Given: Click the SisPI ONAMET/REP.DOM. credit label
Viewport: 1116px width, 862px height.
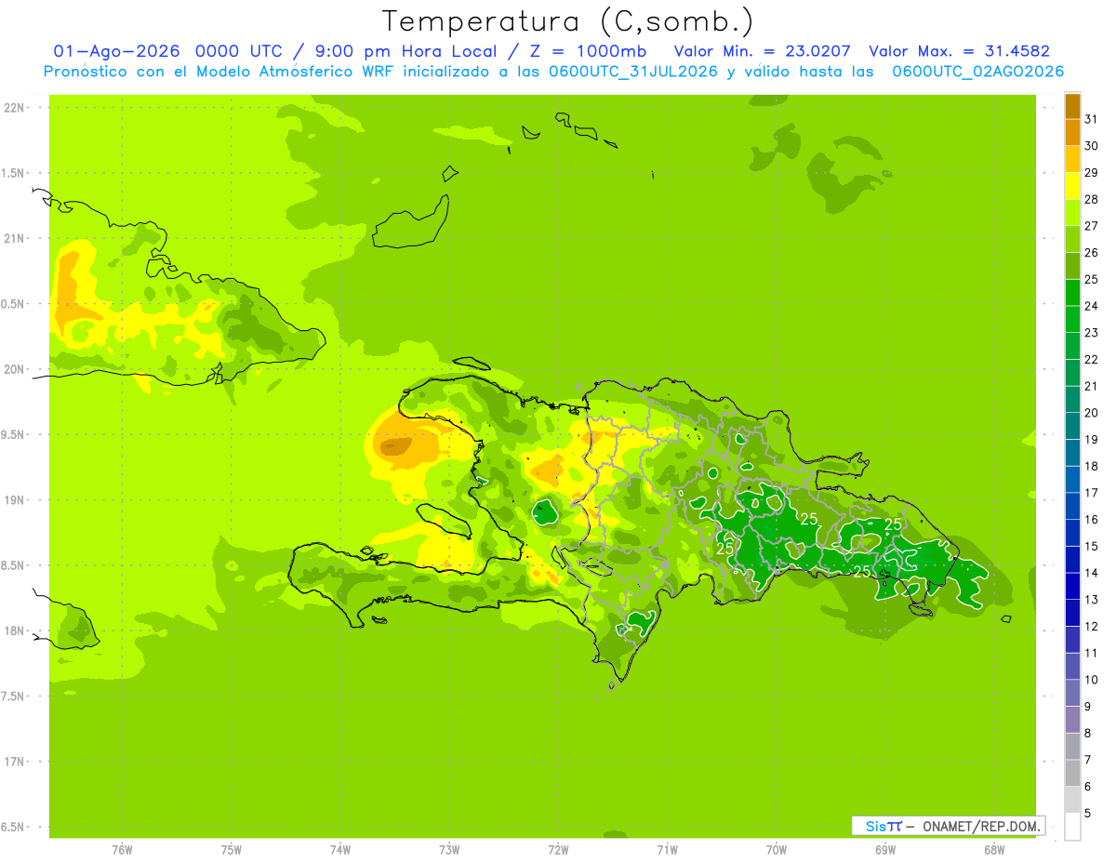Looking at the screenshot, I should (949, 826).
